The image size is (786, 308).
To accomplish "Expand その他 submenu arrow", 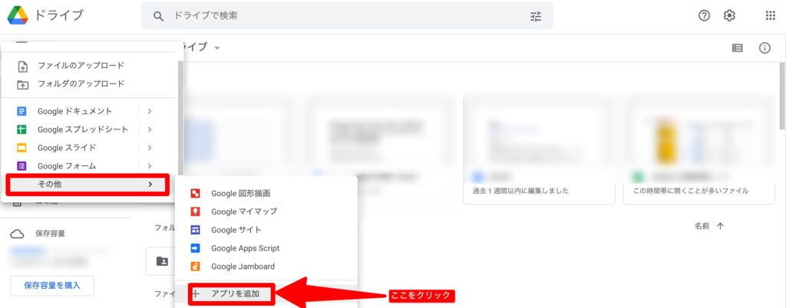I will click(x=150, y=184).
